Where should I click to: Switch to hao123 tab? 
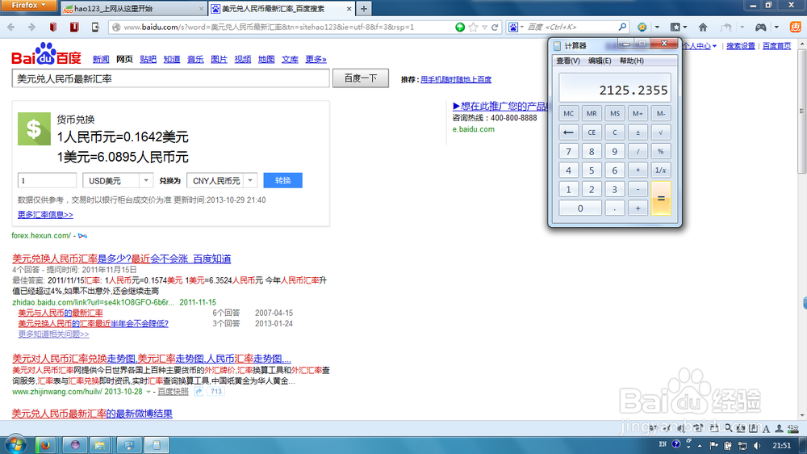[x=133, y=9]
